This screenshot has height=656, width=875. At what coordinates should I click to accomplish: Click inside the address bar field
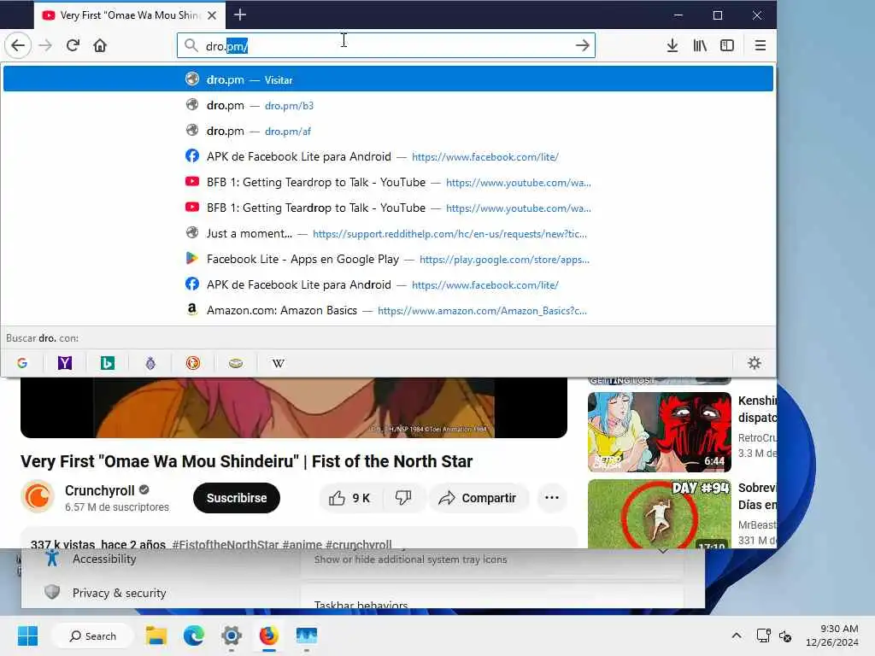[x=386, y=45]
